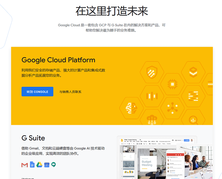Click the network nodes hexagon icon
This screenshot has height=179, width=222.
173,108
